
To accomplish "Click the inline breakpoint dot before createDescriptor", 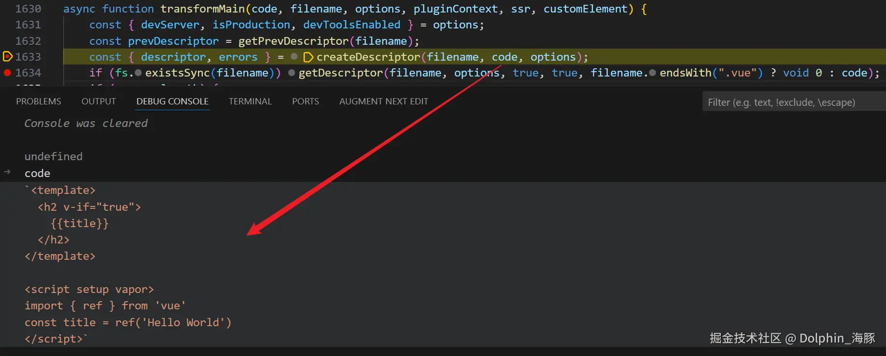I will [294, 57].
